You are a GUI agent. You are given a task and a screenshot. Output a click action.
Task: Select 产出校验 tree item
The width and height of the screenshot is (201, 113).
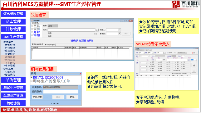10,48
